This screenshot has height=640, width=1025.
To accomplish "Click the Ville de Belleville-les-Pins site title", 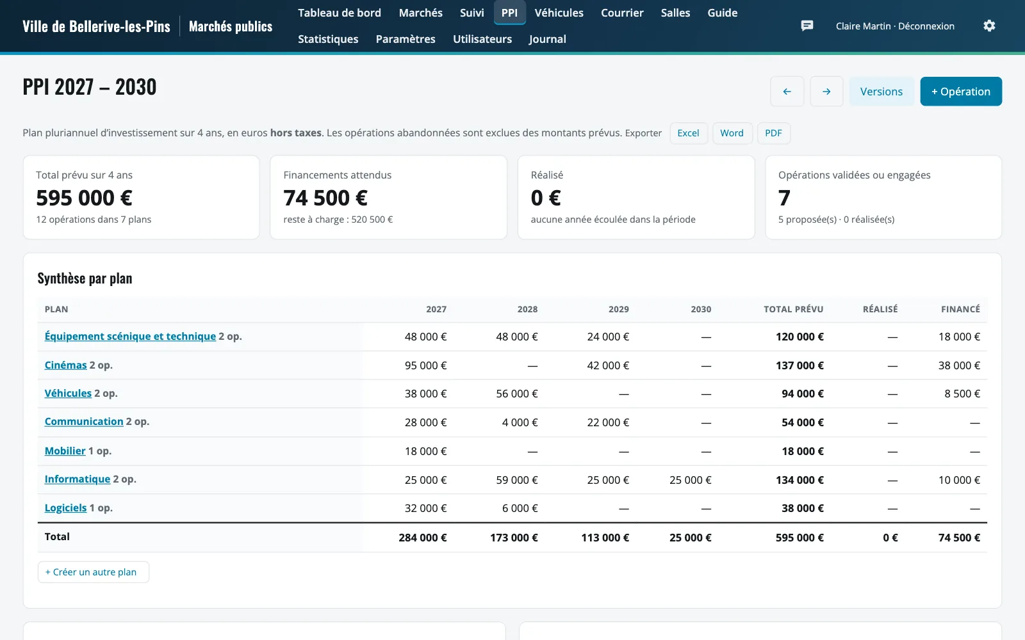I will point(96,26).
